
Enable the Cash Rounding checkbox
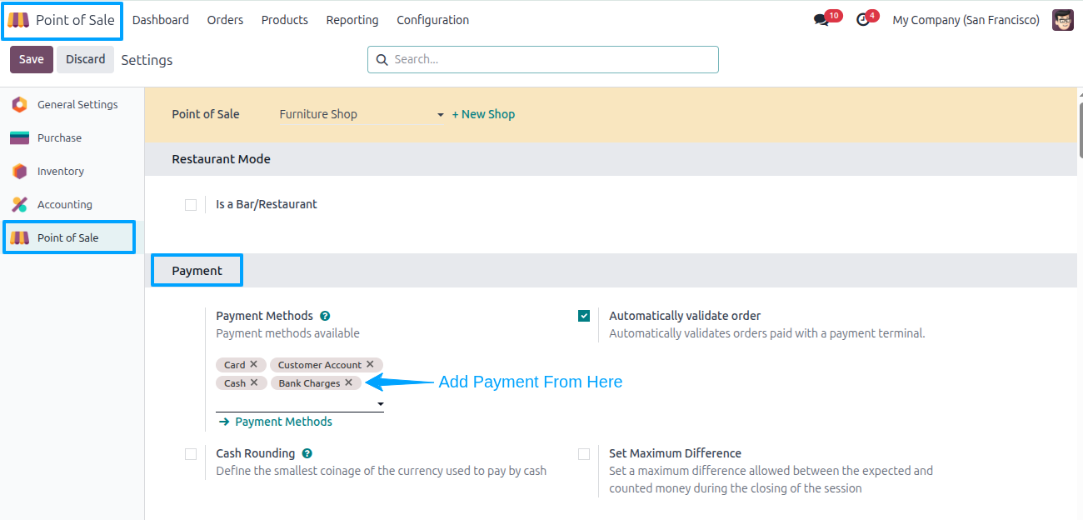(x=191, y=454)
